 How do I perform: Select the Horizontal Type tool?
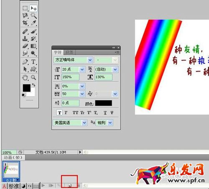tap(33, 62)
